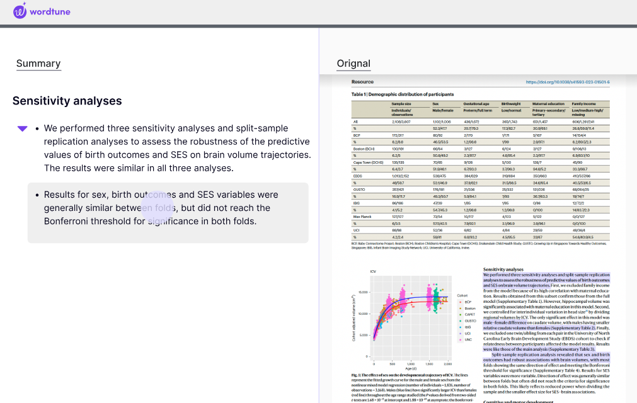Select the Boston gold swatch in the legend
The height and width of the screenshot is (403, 637).
pos(460,309)
